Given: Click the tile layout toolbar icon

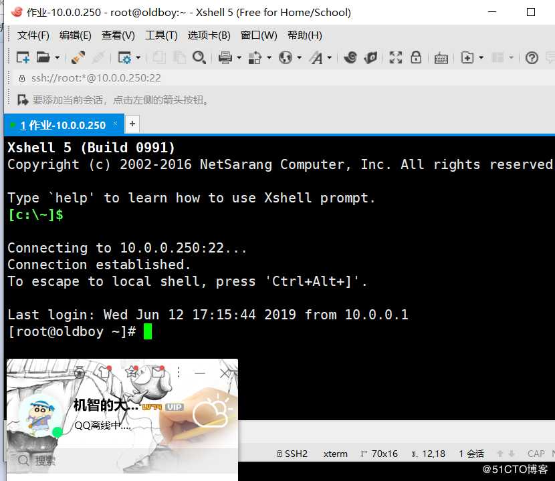Looking at the screenshot, I should click(498, 57).
